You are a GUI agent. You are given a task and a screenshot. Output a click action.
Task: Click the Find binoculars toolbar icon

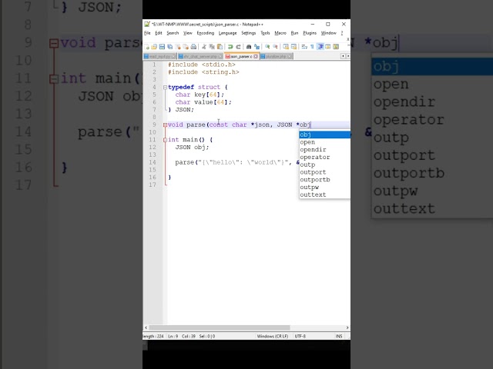point(249,47)
